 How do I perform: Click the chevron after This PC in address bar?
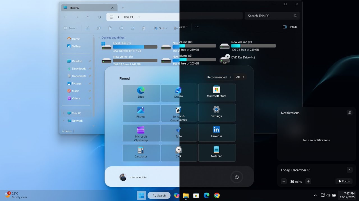coord(139,17)
